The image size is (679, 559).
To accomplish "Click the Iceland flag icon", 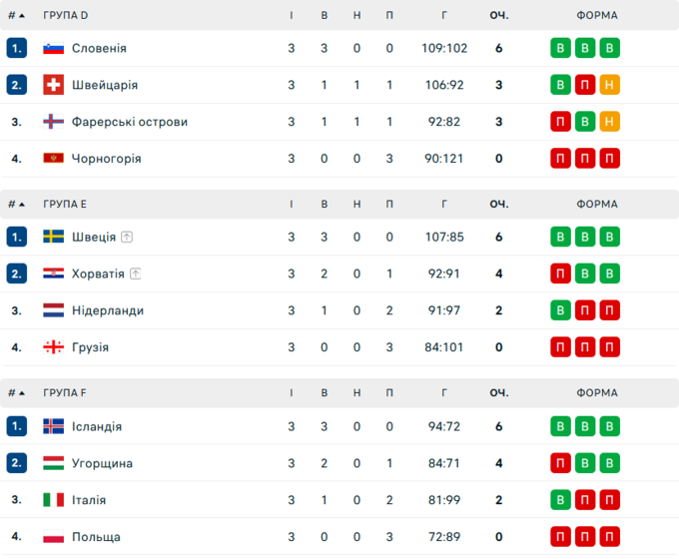I will [x=54, y=426].
